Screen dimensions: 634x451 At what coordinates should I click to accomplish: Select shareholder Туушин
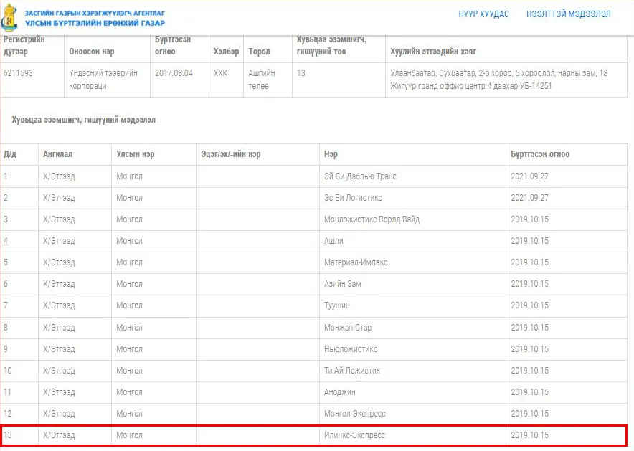(337, 305)
